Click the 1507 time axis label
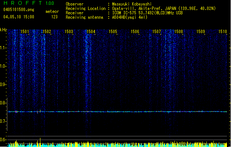Screen dimensions: 231x147 pyautogui.click(x=156, y=32)
